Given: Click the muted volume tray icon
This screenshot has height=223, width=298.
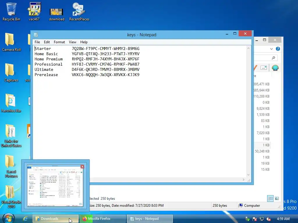Looking at the screenshot, I should (269, 219).
